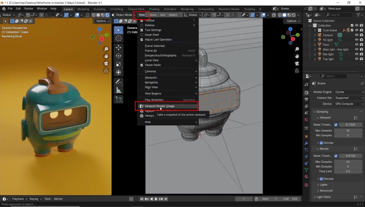Click the End frame field in timeline
365x207 pixels.
(x=290, y=199)
